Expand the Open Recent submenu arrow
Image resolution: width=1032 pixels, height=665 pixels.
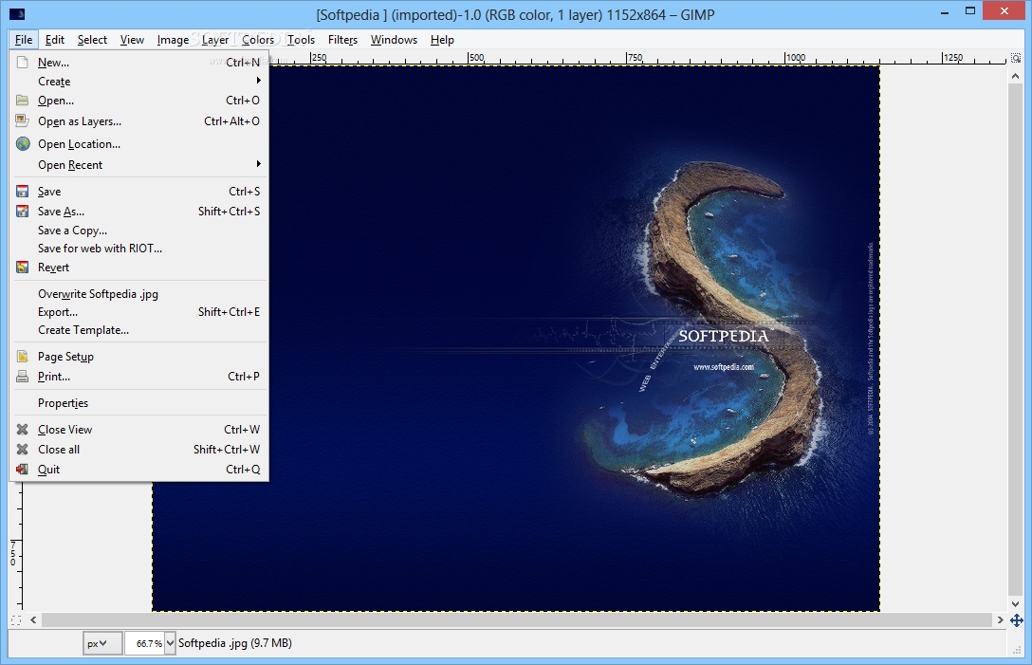click(x=259, y=164)
